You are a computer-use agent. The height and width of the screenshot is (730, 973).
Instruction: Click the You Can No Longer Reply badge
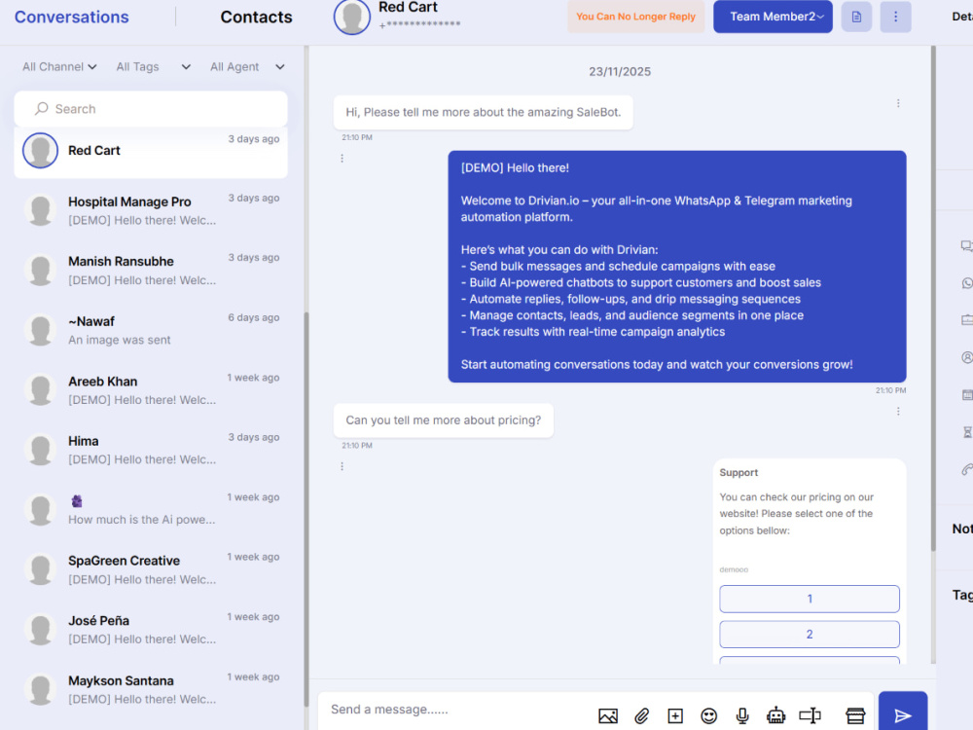635,17
